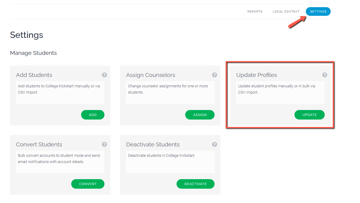The height and width of the screenshot is (203, 360).
Task: Click the CONVERT button
Action: 88,184
